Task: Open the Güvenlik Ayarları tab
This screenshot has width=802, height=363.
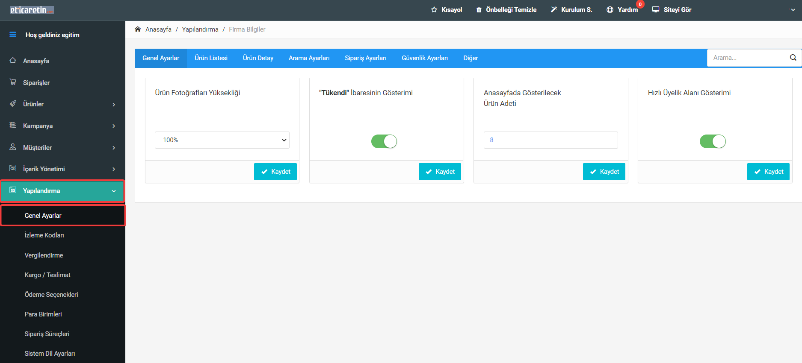Action: pos(425,58)
